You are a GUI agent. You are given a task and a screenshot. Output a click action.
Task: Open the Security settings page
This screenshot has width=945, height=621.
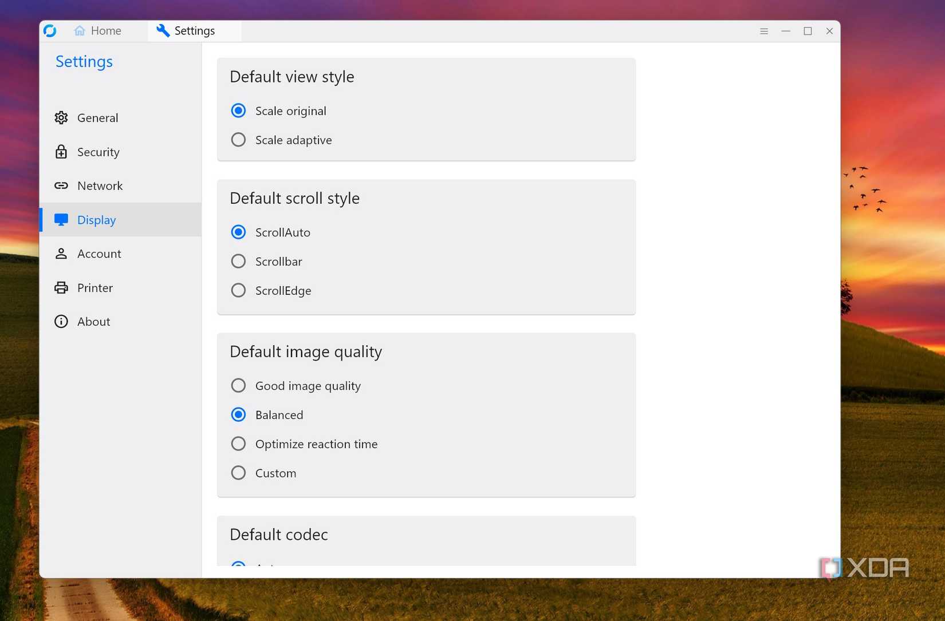coord(99,152)
